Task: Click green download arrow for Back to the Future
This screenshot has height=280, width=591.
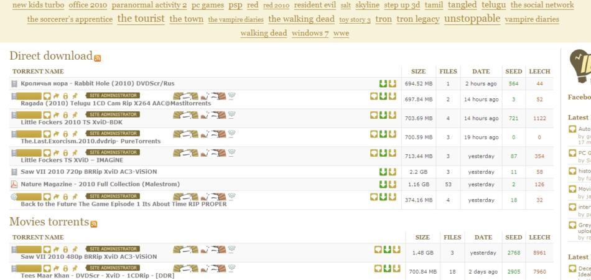Action: coord(383,197)
